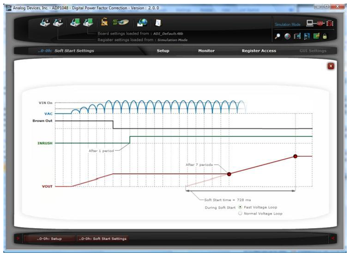Image resolution: width=350 pixels, height=256 pixels.
Task: Open the ADC trim icon in the toolbar
Action: point(121,22)
